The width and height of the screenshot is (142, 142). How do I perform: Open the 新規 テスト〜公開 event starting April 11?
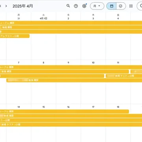click(124, 76)
